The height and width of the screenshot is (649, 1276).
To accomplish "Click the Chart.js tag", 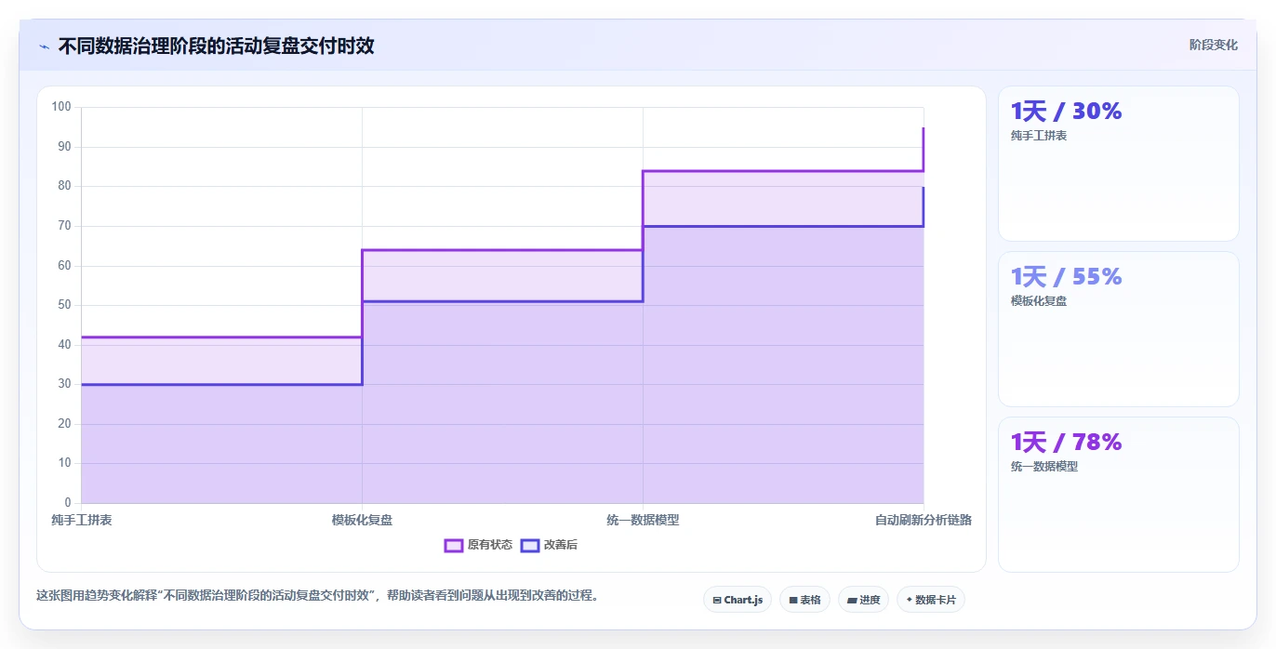I will pos(738,600).
